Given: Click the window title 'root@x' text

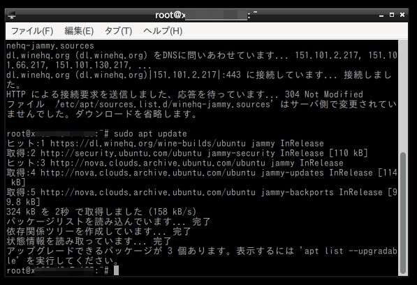Looking at the screenshot, I should click(x=170, y=15).
